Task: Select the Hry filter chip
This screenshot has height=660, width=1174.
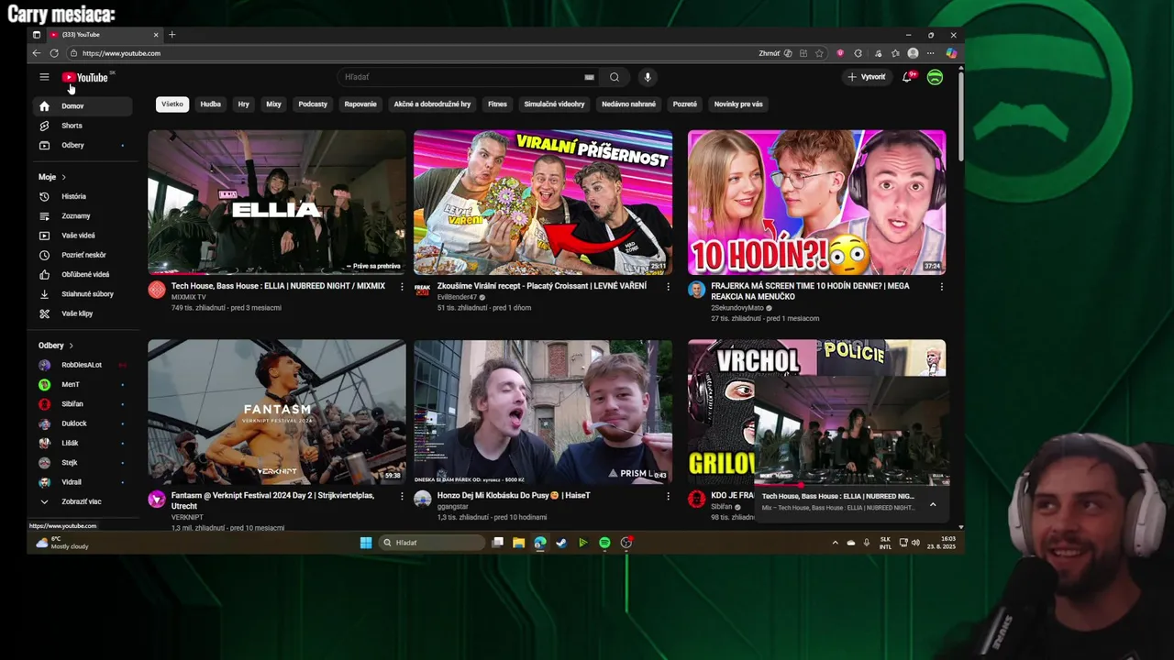Action: [x=244, y=104]
